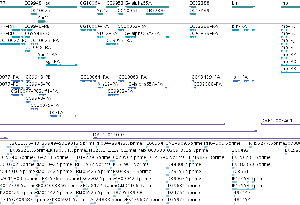Select the EK179607.5prime label

tap(145, 200)
